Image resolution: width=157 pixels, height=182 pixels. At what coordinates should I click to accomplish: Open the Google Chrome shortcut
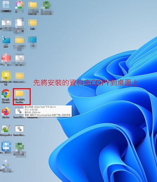[x=6, y=94]
